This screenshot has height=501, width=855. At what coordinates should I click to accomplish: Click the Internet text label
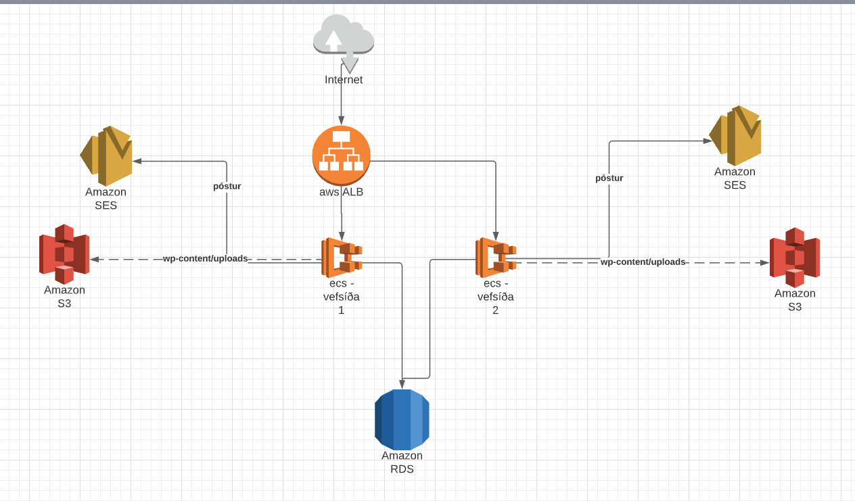click(342, 79)
